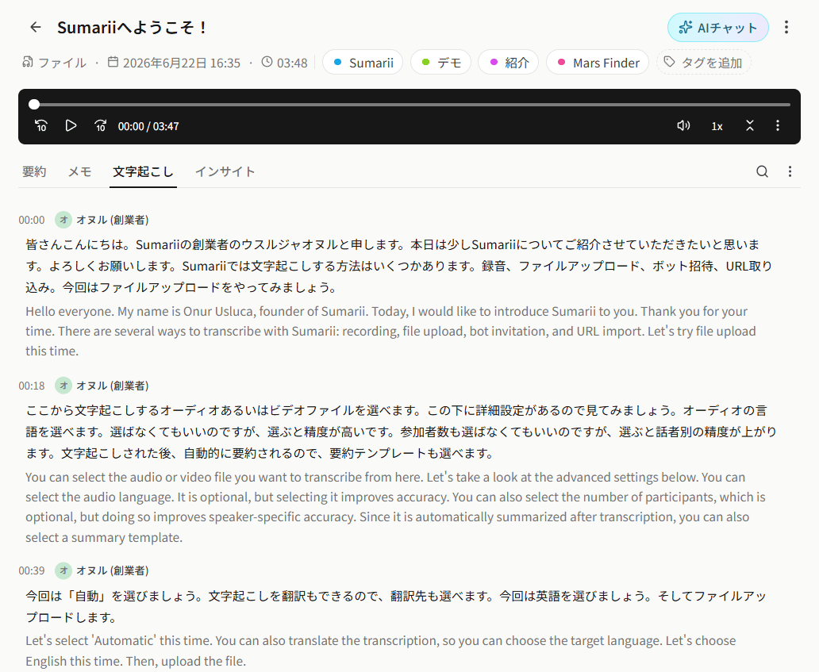Click the paragraph starting 今回は「自動」を選びましょう
The image size is (819, 672).
396,606
